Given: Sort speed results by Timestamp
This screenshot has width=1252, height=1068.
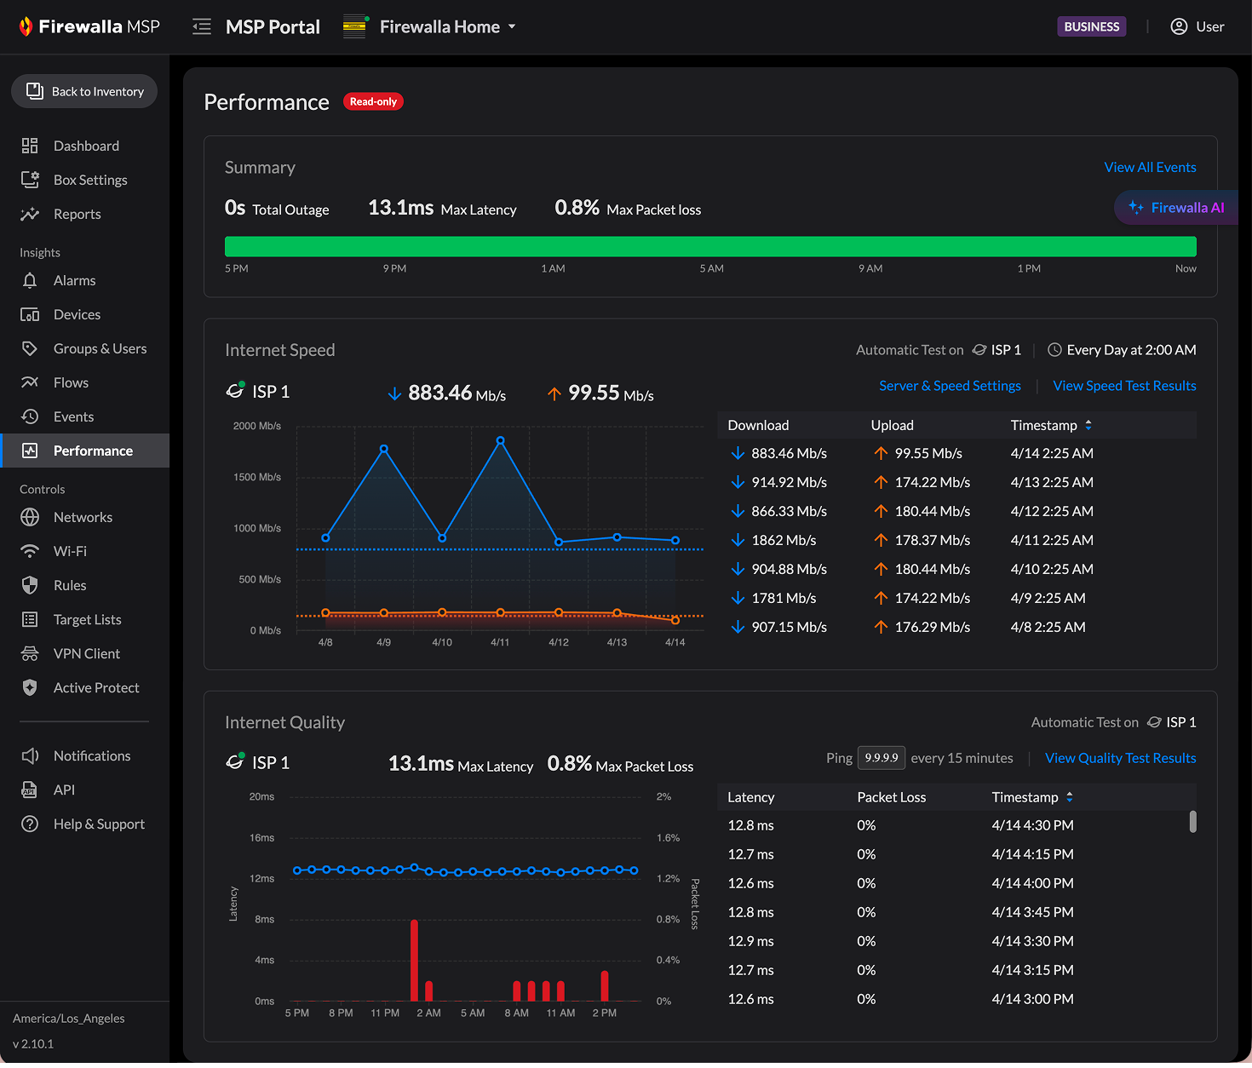Looking at the screenshot, I should pos(1088,425).
